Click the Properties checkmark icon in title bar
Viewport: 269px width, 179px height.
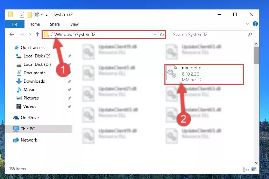(x=22, y=15)
